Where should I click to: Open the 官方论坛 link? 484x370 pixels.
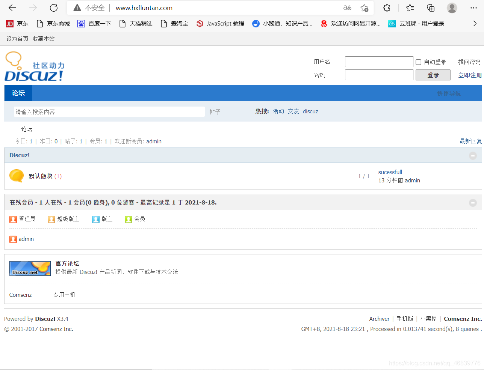(x=67, y=263)
